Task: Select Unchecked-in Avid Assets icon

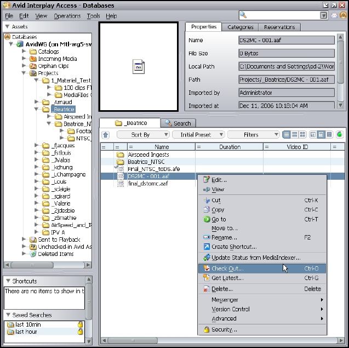Action: [33, 247]
